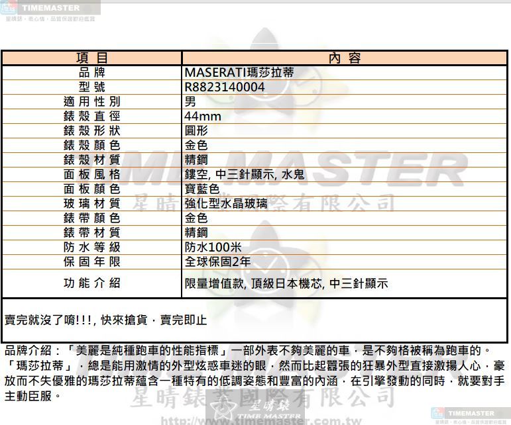The height and width of the screenshot is (425, 511).
Task: Click the 項目 column header
Action: click(x=92, y=58)
